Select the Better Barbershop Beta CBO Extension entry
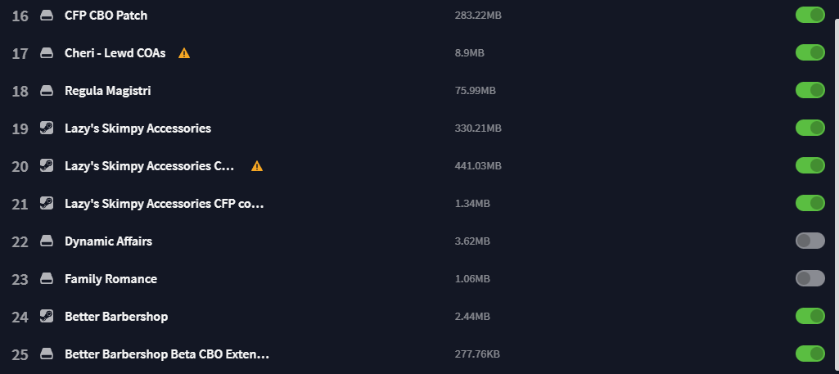The height and width of the screenshot is (374, 839). 167,354
